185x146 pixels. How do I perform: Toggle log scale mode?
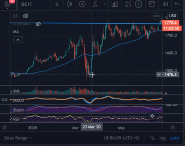tap(162, 138)
